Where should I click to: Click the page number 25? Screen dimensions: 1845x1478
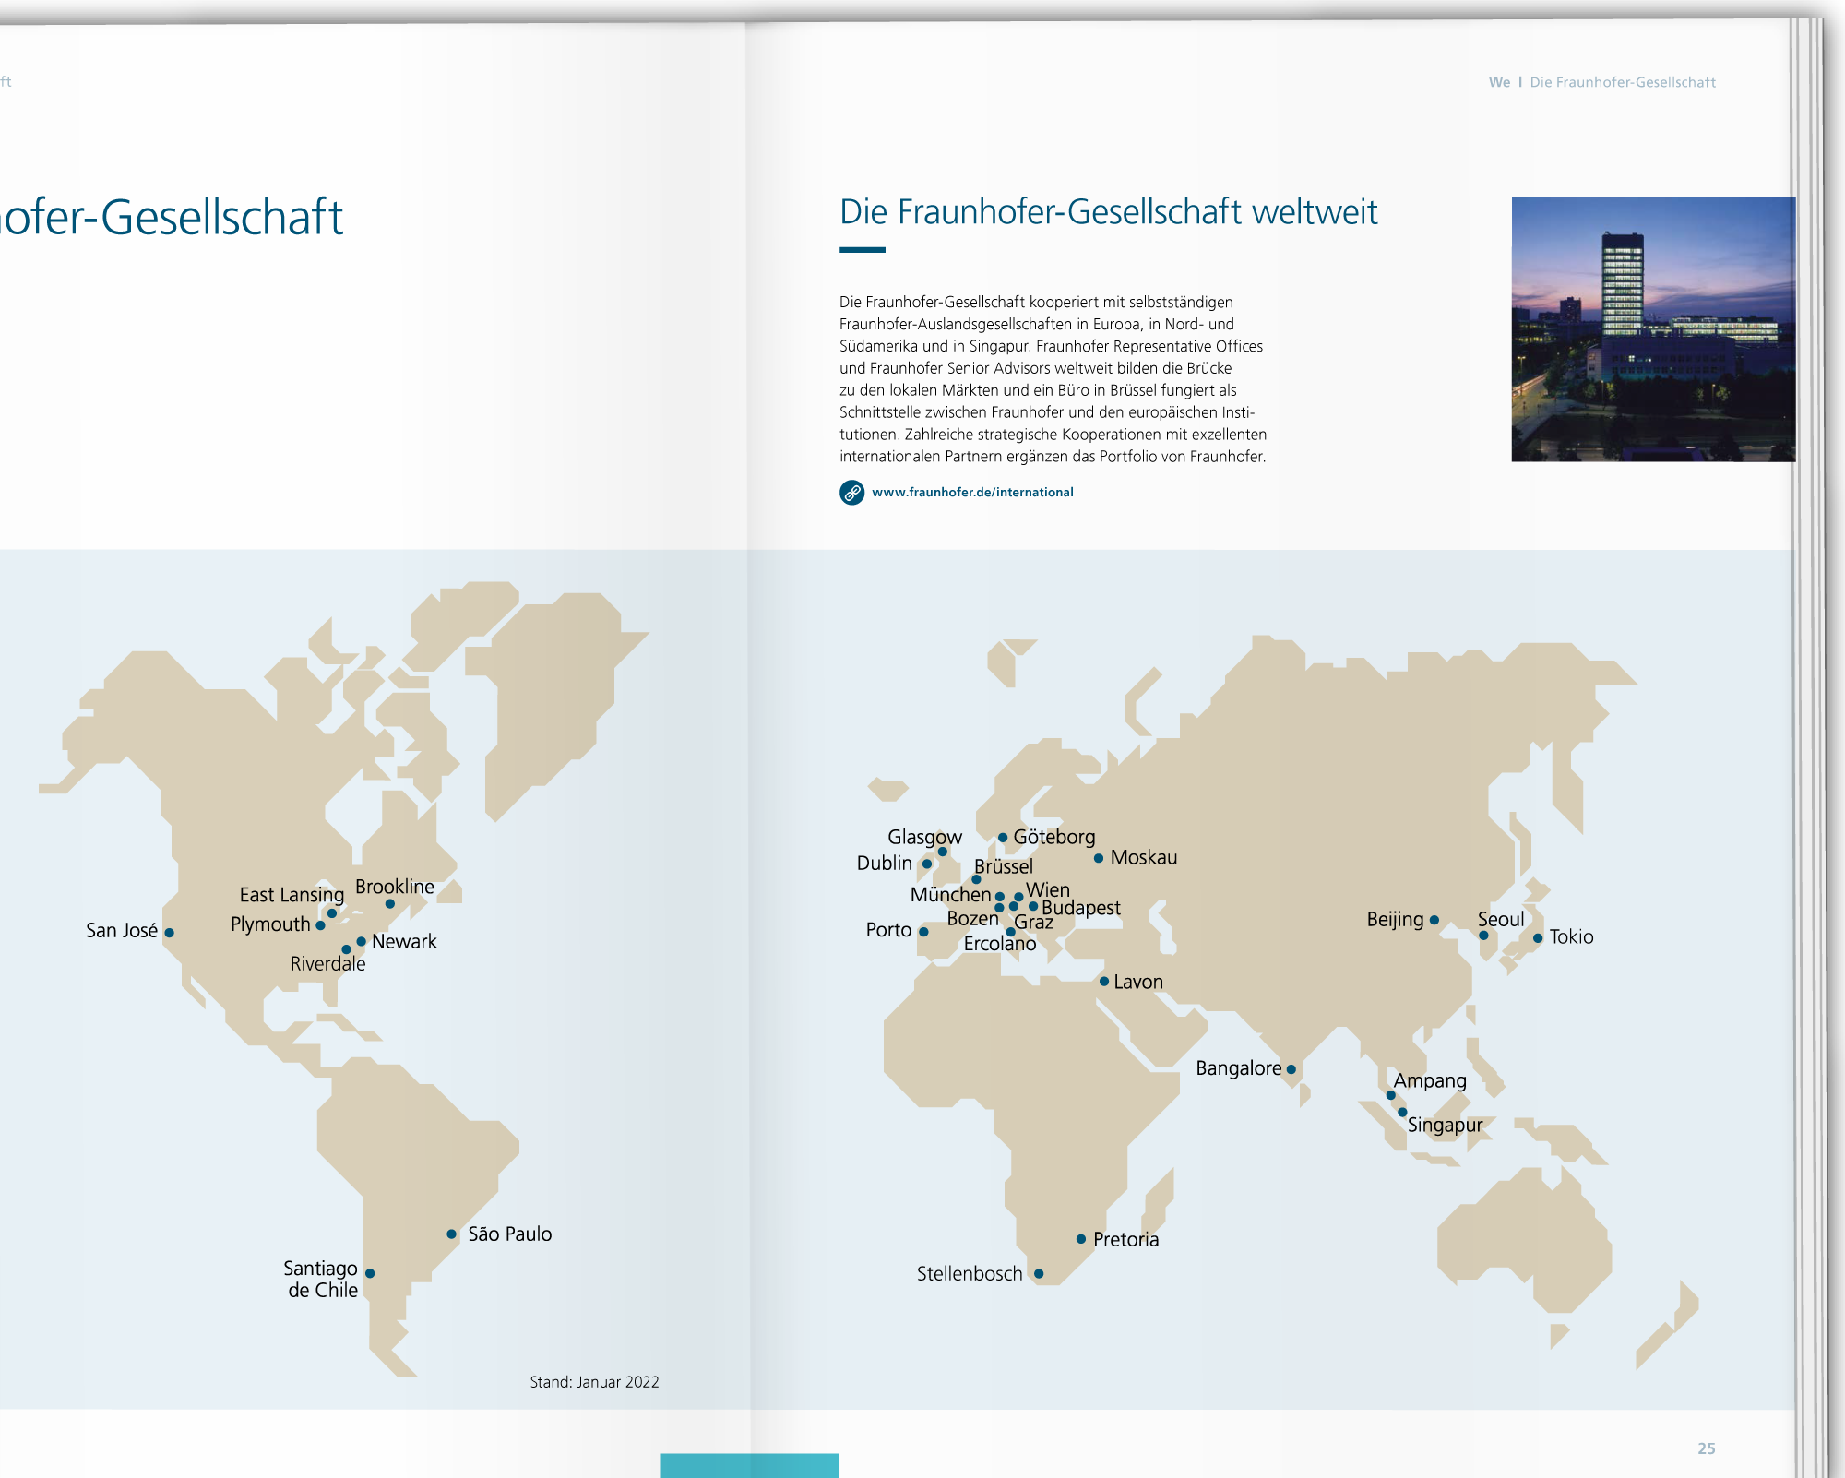click(1706, 1448)
